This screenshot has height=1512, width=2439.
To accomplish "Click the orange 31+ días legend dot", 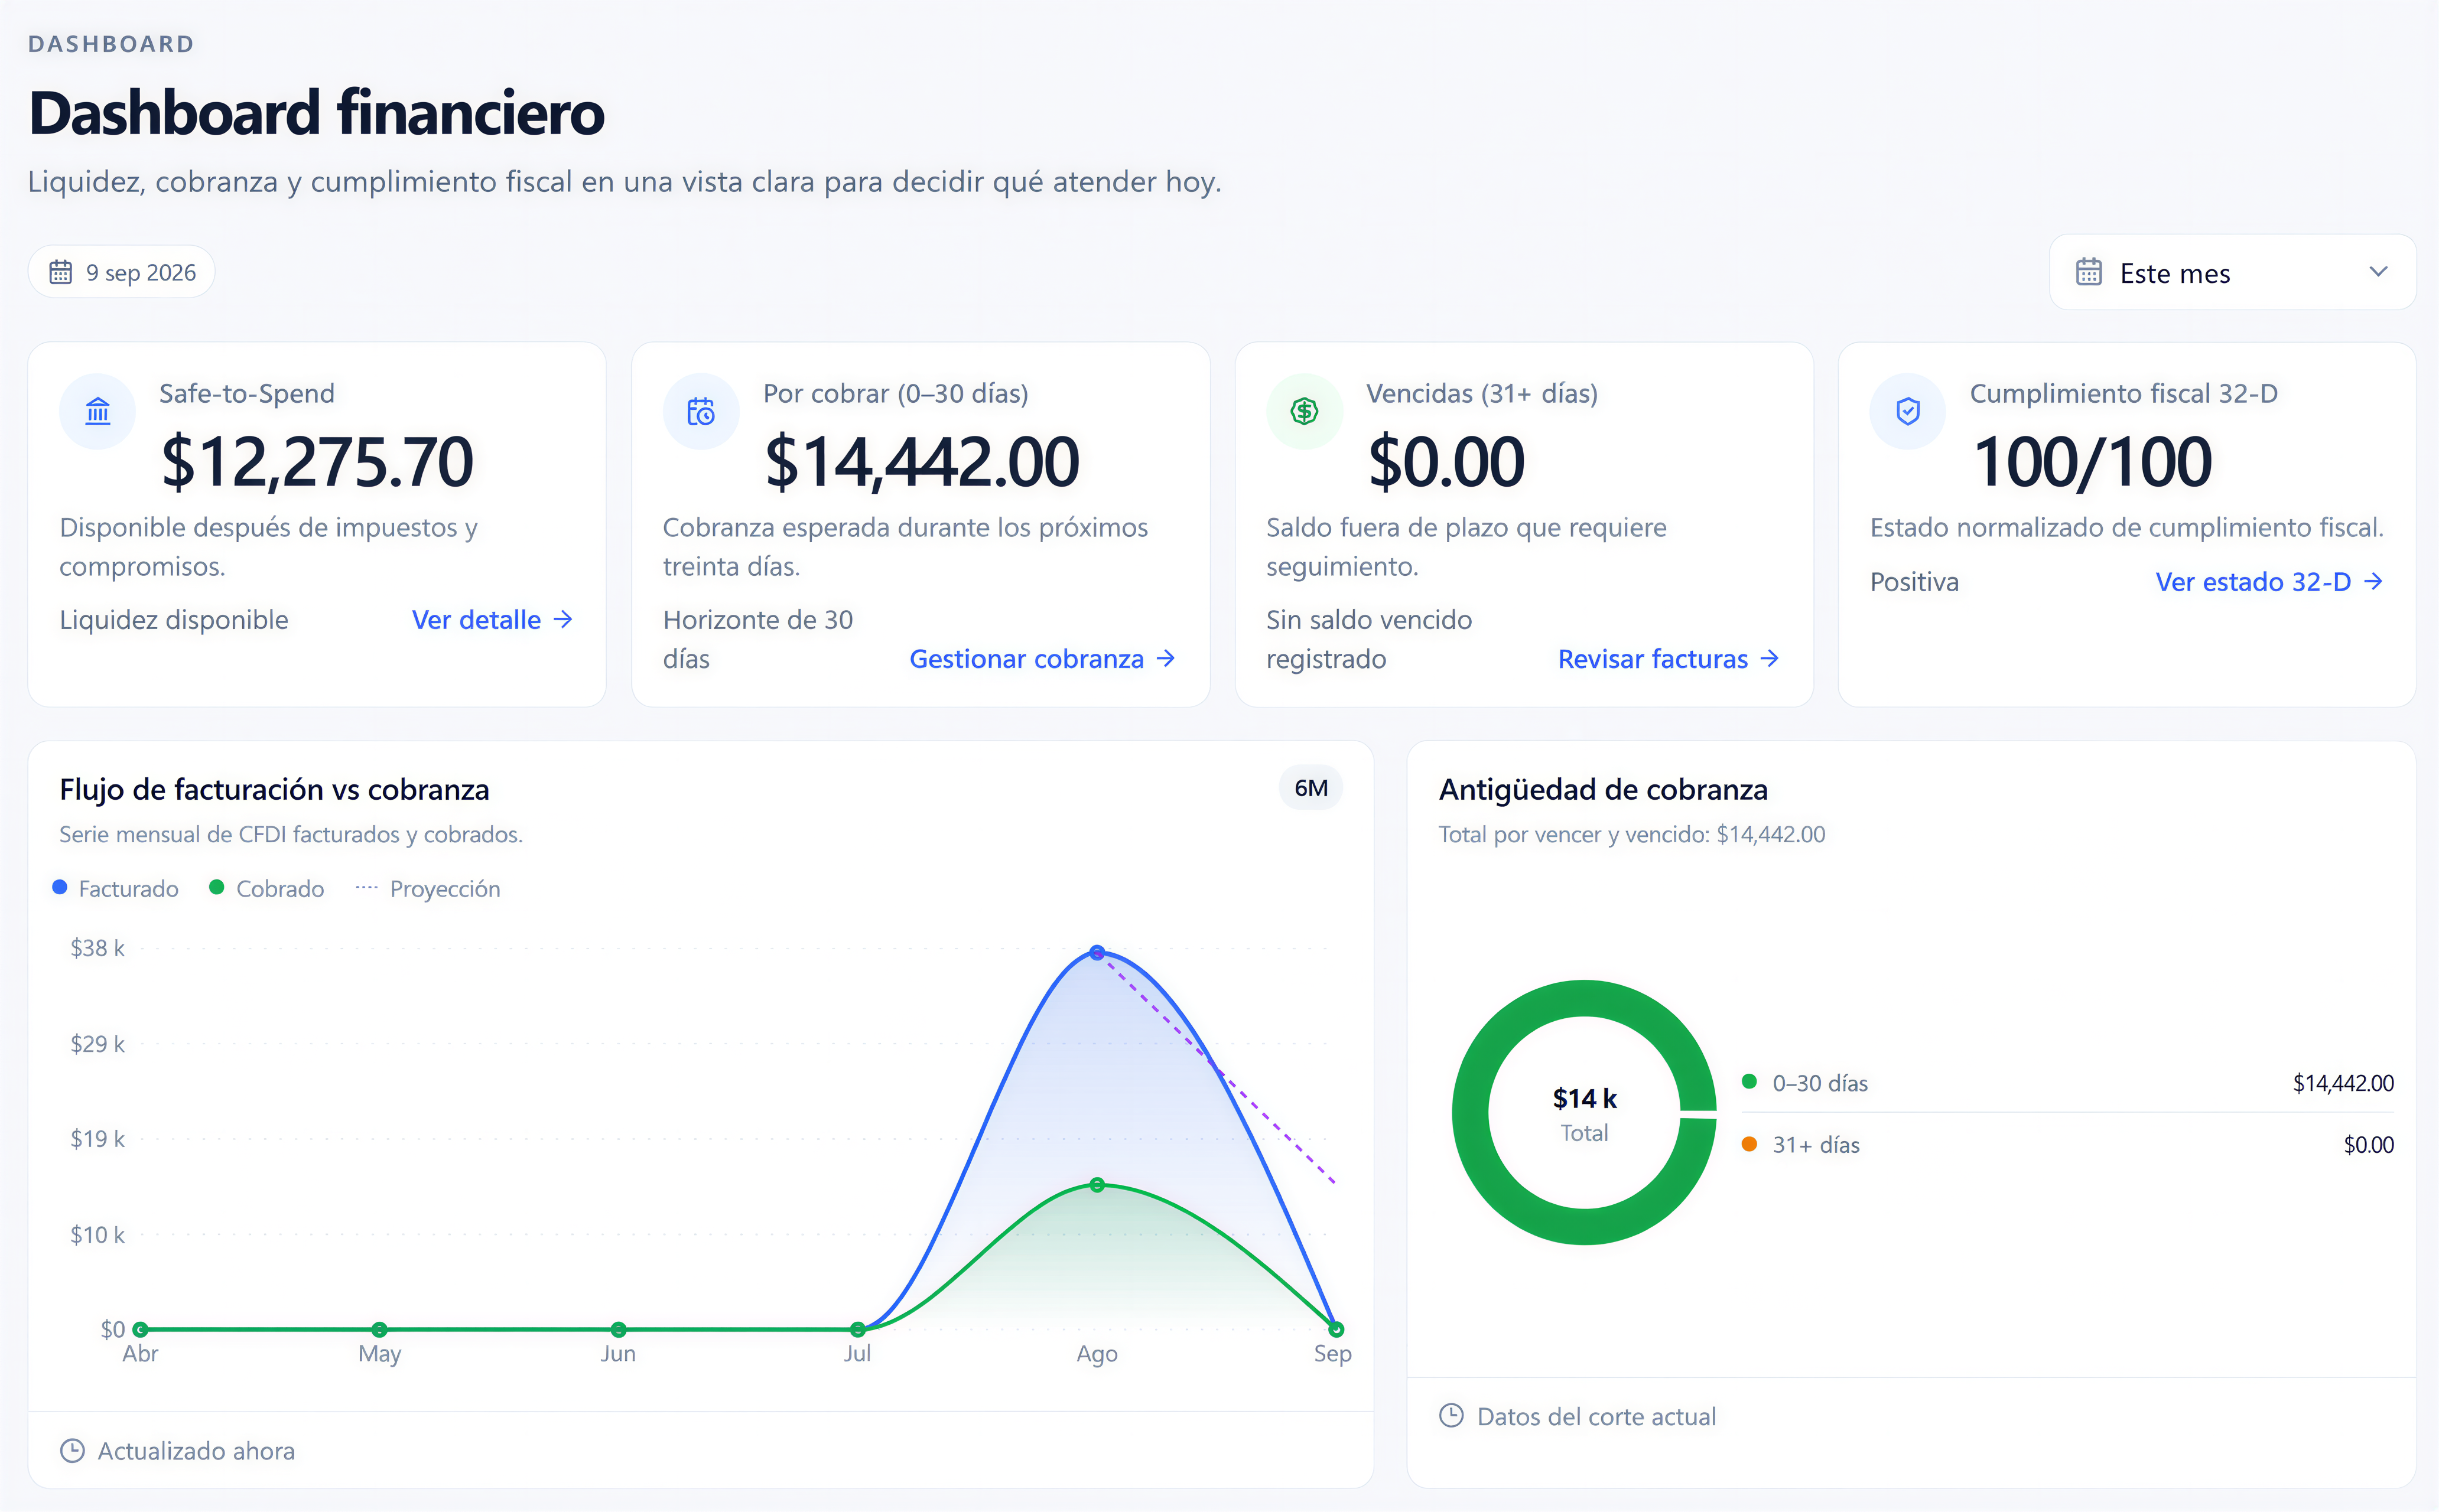I will point(1749,1144).
